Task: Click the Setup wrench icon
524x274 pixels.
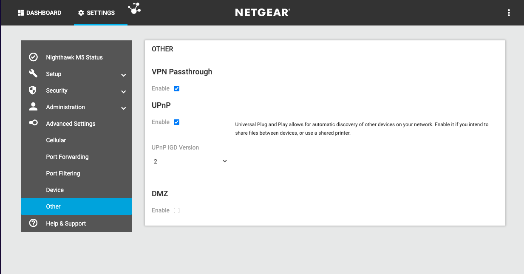Action: pyautogui.click(x=33, y=73)
